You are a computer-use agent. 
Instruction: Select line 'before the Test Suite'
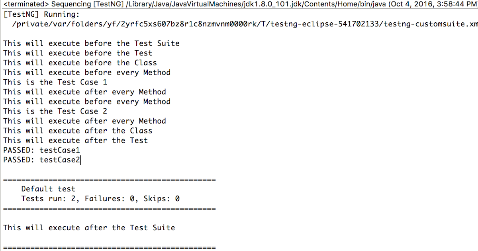(91, 43)
